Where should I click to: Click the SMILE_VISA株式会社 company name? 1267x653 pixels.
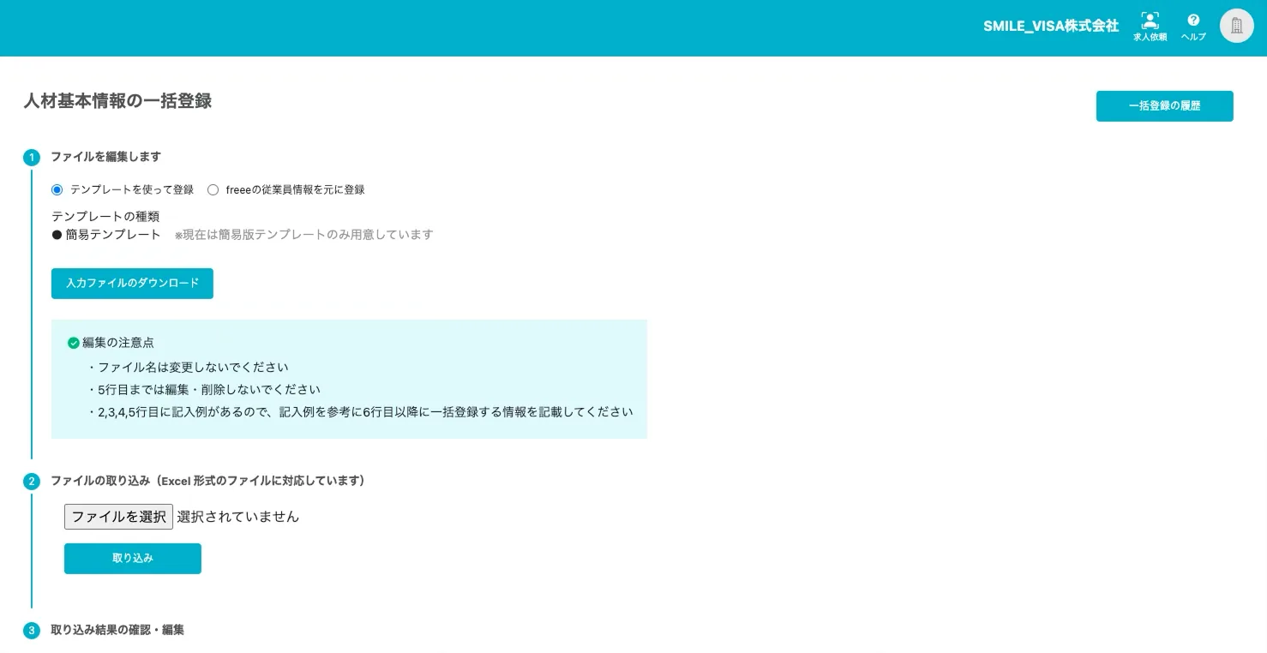(x=1051, y=26)
